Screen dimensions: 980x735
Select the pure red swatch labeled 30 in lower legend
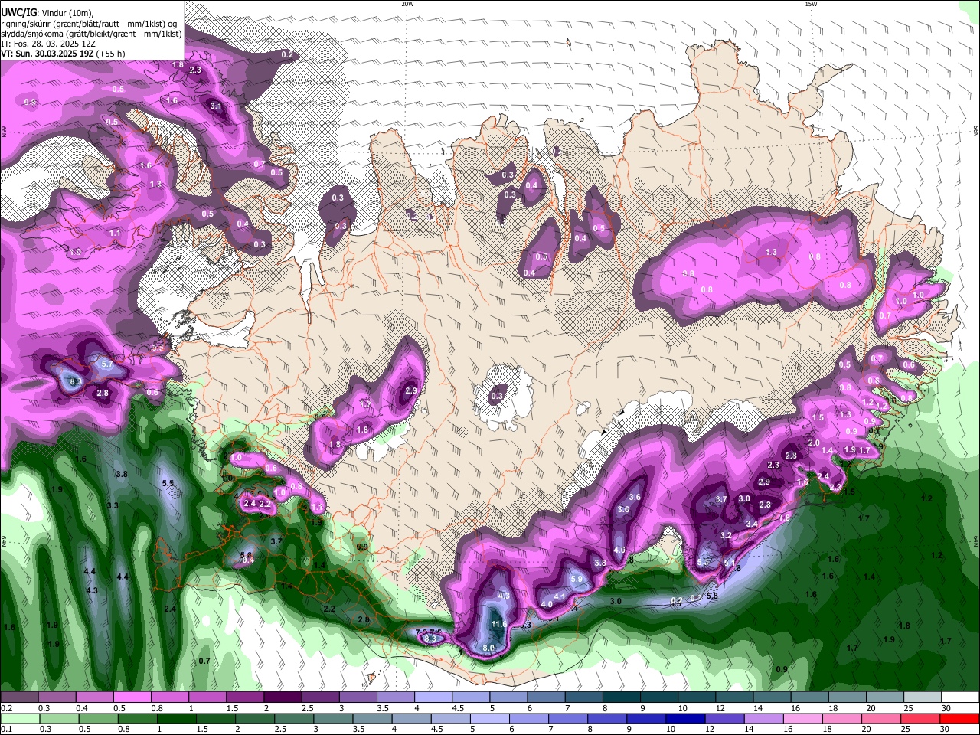(x=960, y=719)
